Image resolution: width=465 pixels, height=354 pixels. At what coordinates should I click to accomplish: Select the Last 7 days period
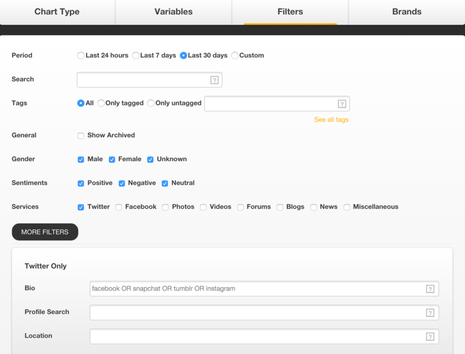pyautogui.click(x=136, y=56)
